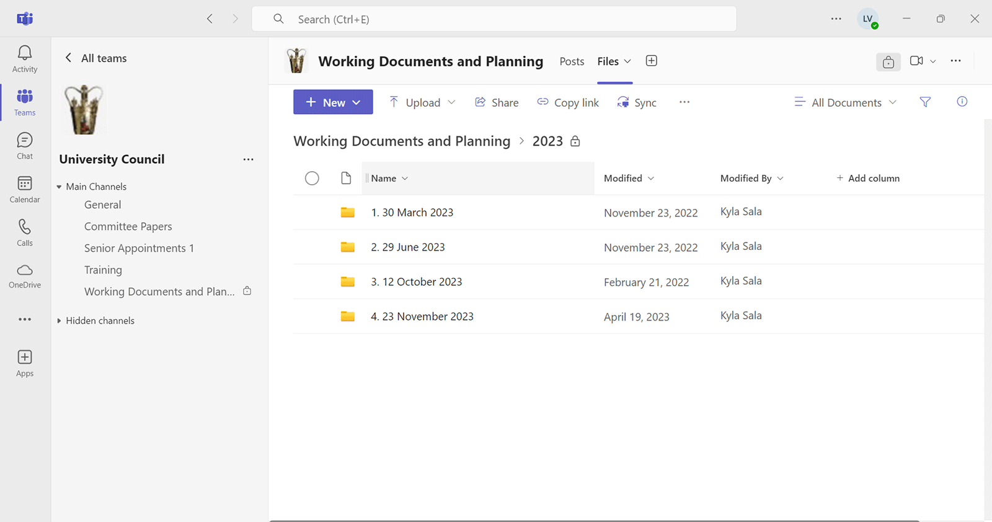Screen dimensions: 992x522
Task: Open OneDrive from the sidebar
Action: 25,276
